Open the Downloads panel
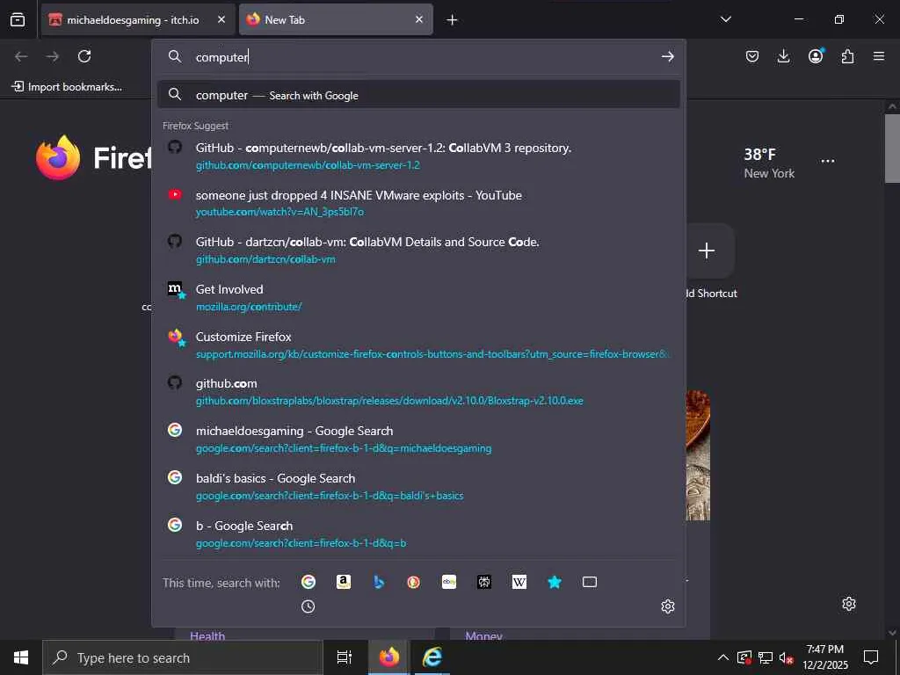The height and width of the screenshot is (675, 900). 783,55
